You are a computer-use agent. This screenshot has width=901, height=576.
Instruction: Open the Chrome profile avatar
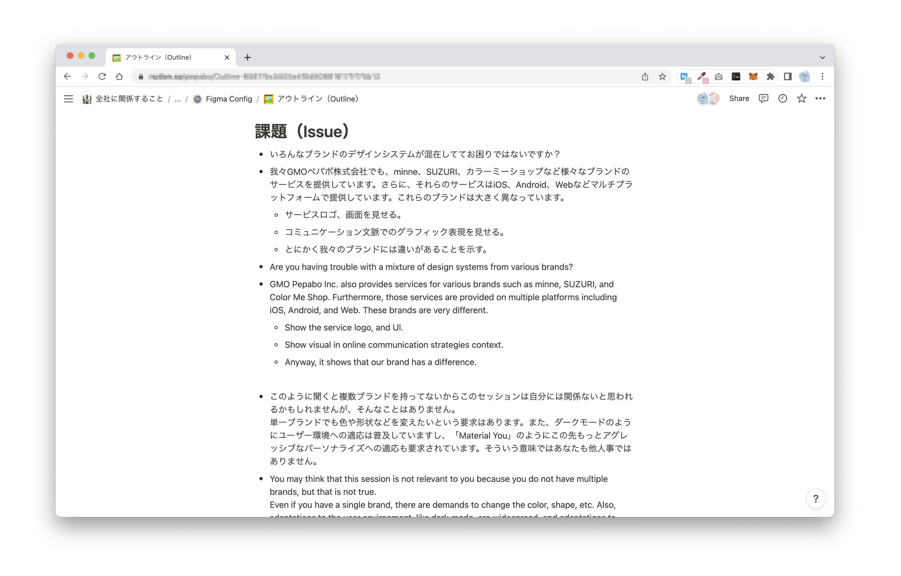click(804, 76)
